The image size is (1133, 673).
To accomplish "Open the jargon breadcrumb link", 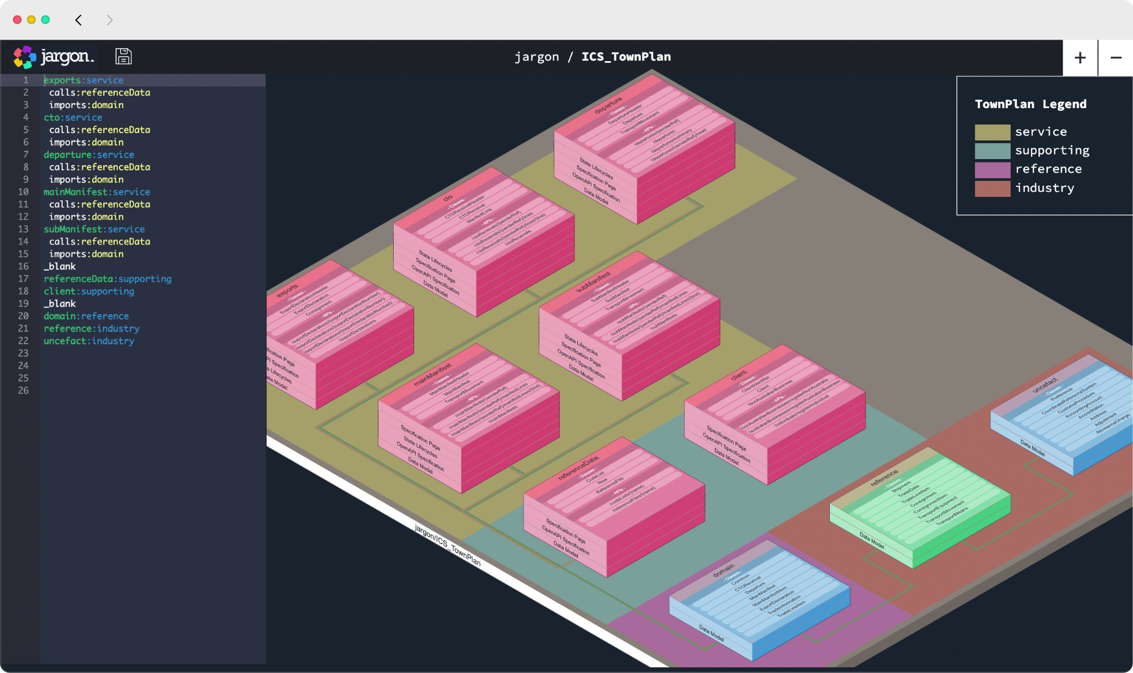I will click(x=536, y=57).
